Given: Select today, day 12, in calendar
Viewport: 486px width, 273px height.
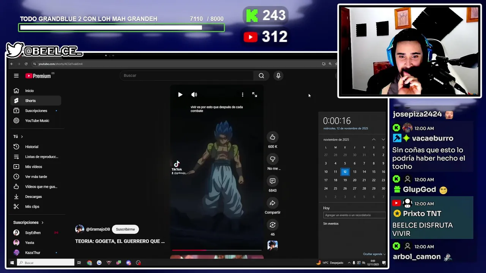Looking at the screenshot, I should pos(345,172).
